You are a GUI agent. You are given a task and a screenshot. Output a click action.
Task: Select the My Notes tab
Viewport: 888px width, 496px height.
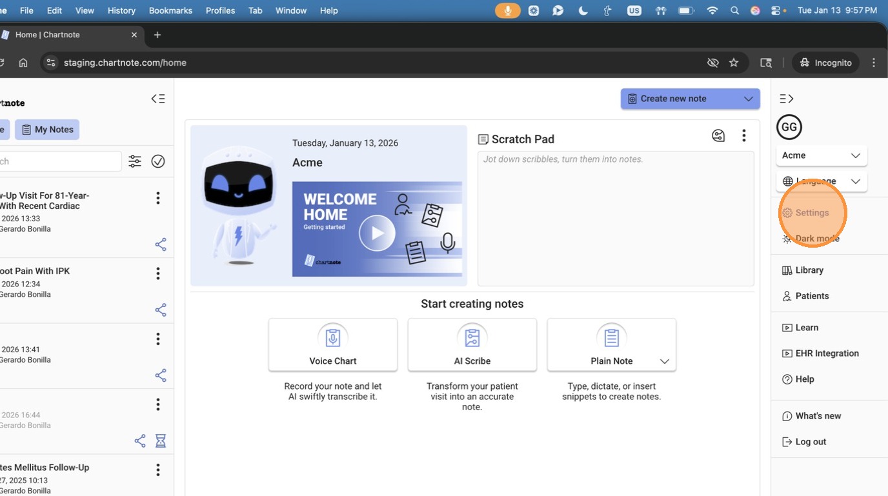[47, 130]
